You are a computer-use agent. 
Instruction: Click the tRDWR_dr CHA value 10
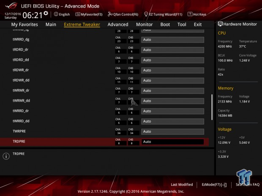[x=119, y=72]
